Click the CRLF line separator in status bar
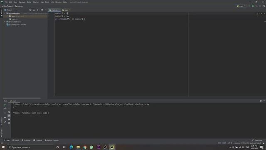The height and width of the screenshot is (150, 266). pos(224,143)
